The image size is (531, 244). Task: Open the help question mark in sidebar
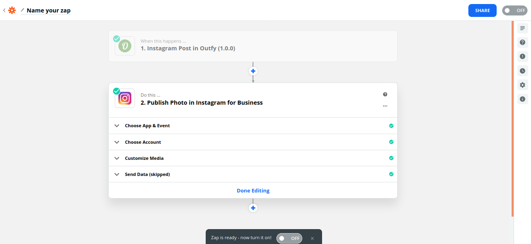pyautogui.click(x=523, y=42)
